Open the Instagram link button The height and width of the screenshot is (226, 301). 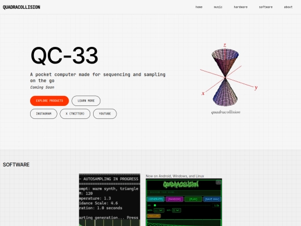coord(43,114)
